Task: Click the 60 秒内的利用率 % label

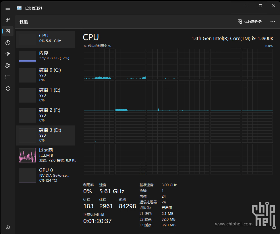Action: [97, 46]
